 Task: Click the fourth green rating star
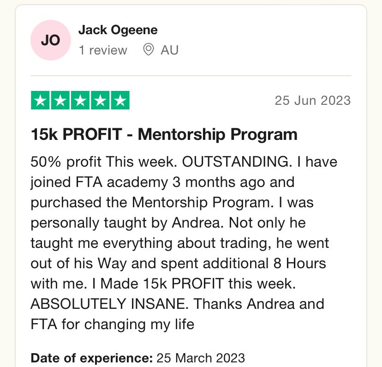(x=100, y=100)
